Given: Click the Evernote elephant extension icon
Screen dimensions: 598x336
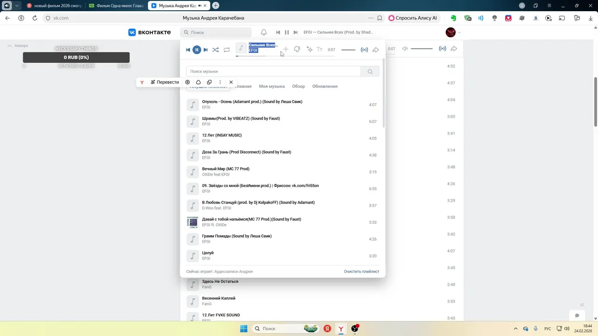Looking at the screenshot, I should click(x=453, y=18).
